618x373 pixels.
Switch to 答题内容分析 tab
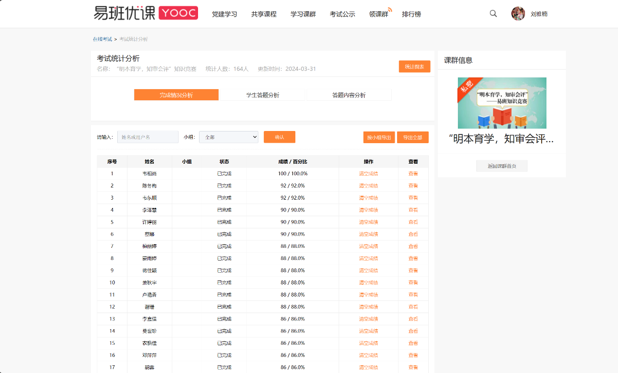pyautogui.click(x=349, y=95)
